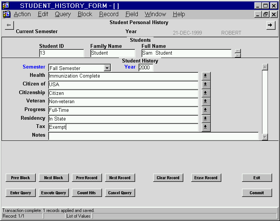Click the Student ID field
This screenshot has height=221, width=280.
pyautogui.click(x=62, y=53)
